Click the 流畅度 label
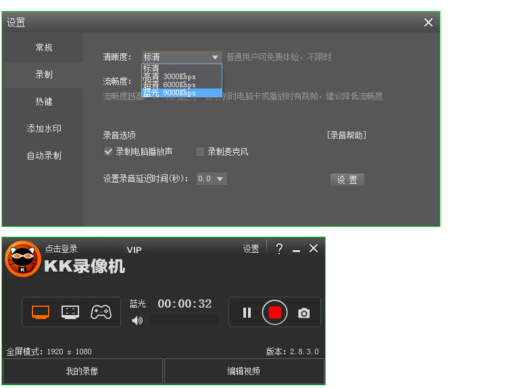 coord(117,81)
